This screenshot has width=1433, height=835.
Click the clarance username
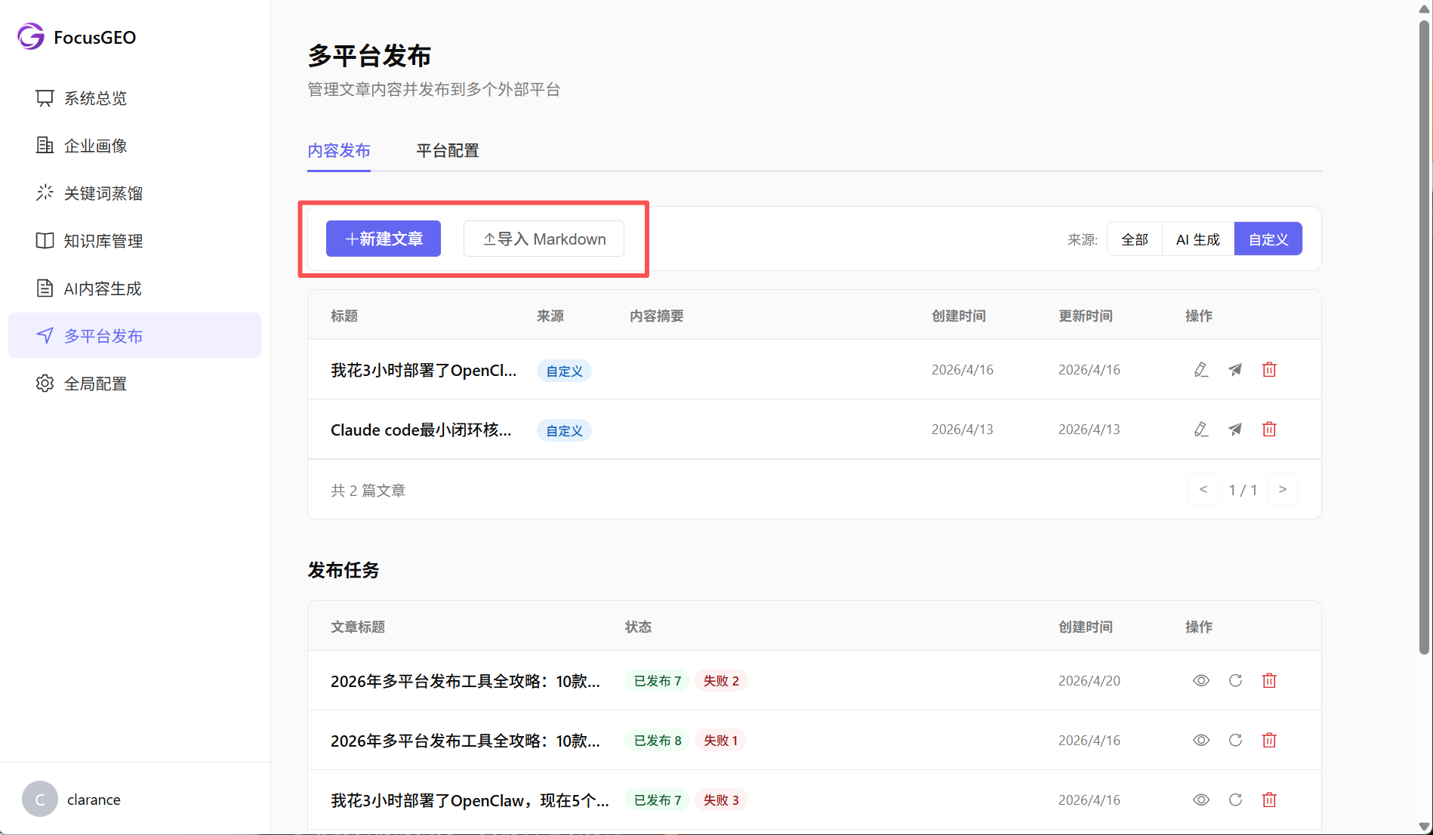pos(94,800)
